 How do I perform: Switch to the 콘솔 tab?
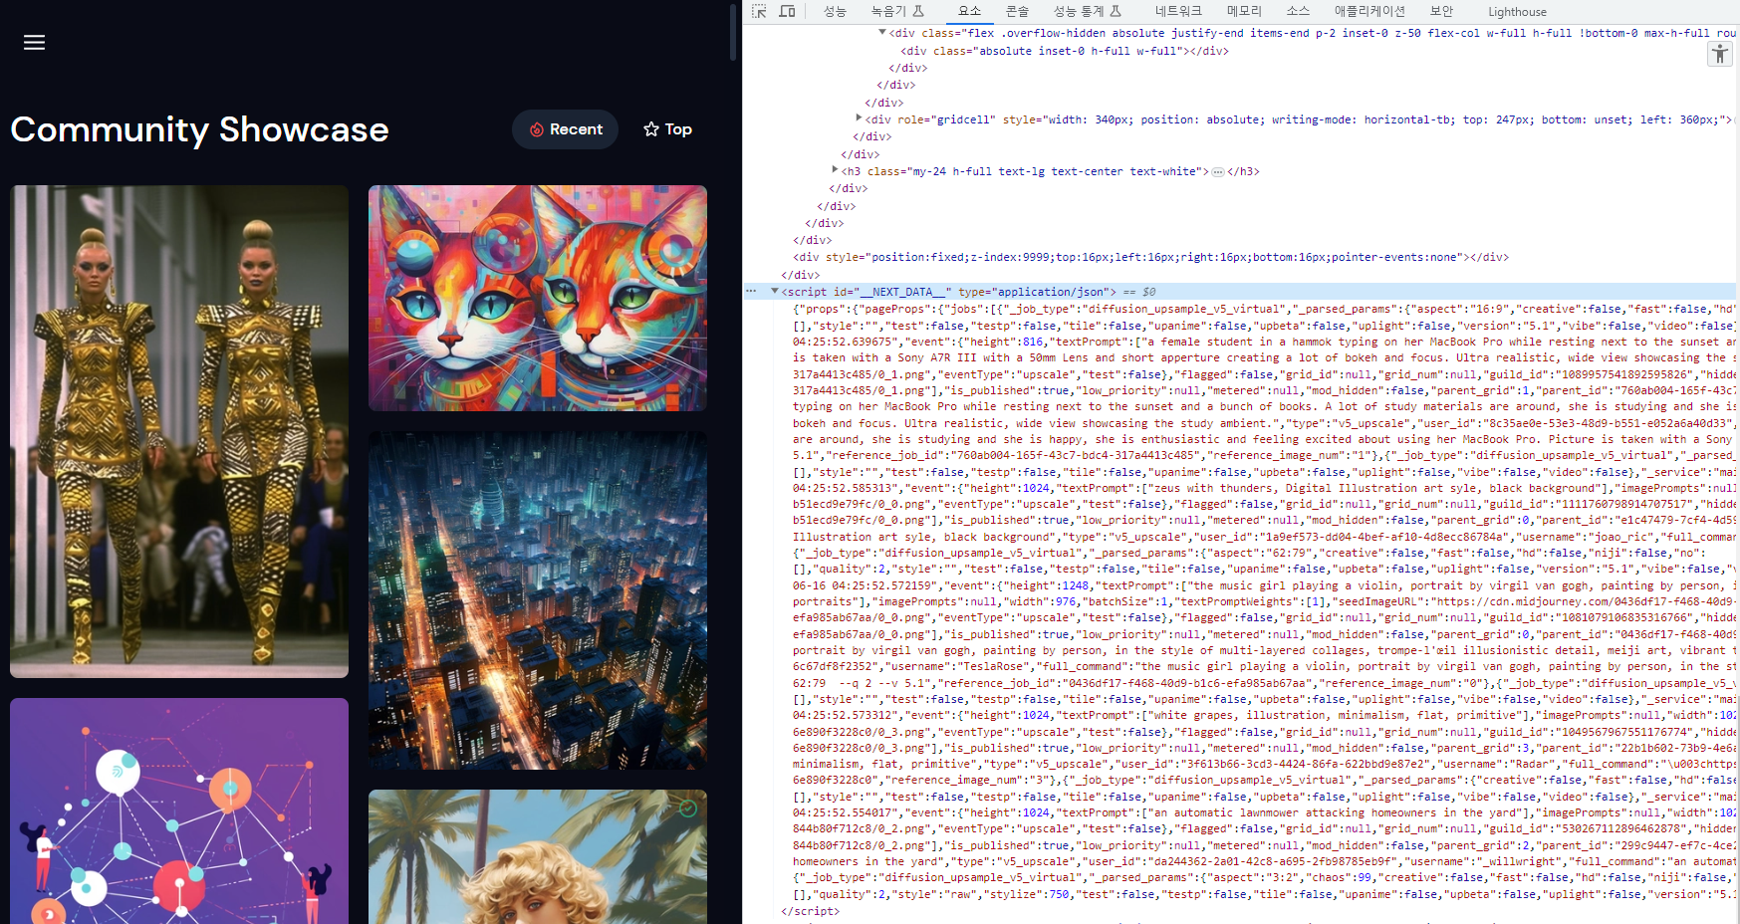pos(1017,11)
